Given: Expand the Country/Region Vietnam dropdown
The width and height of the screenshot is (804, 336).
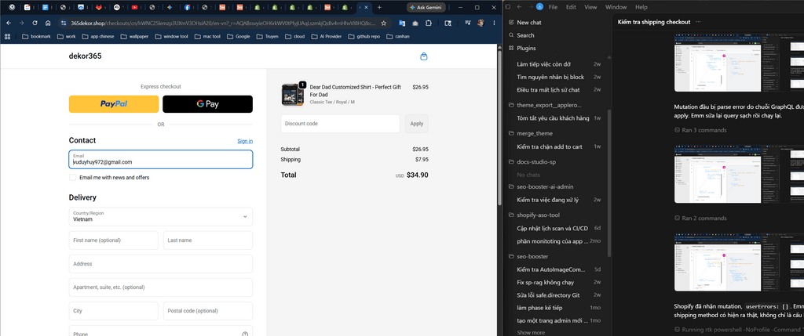Looking at the screenshot, I should (160, 216).
